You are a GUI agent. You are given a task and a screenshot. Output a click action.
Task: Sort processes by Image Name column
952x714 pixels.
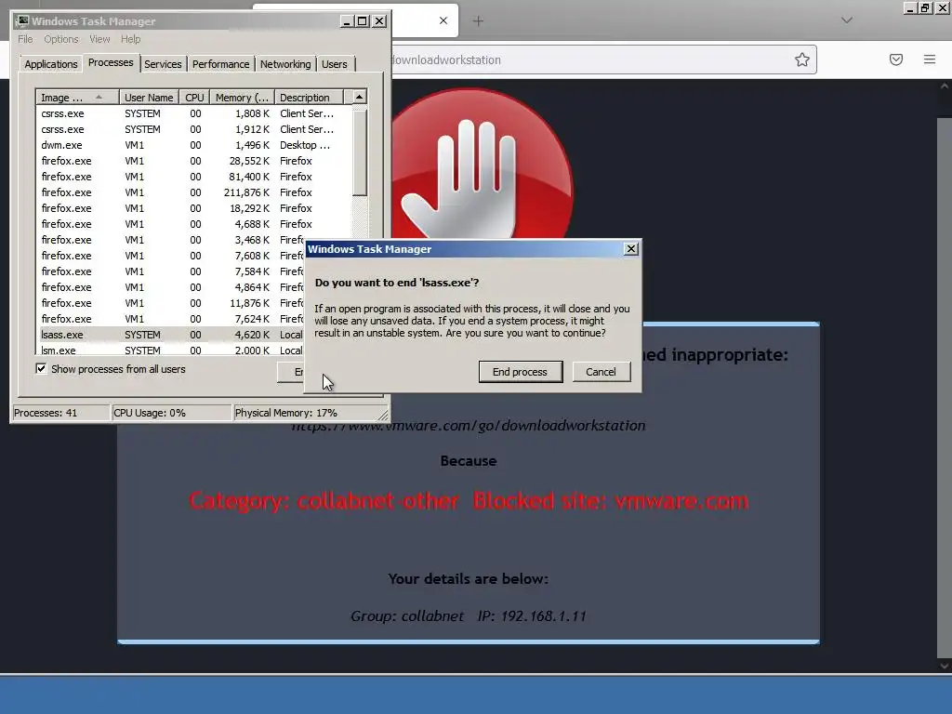[77, 97]
